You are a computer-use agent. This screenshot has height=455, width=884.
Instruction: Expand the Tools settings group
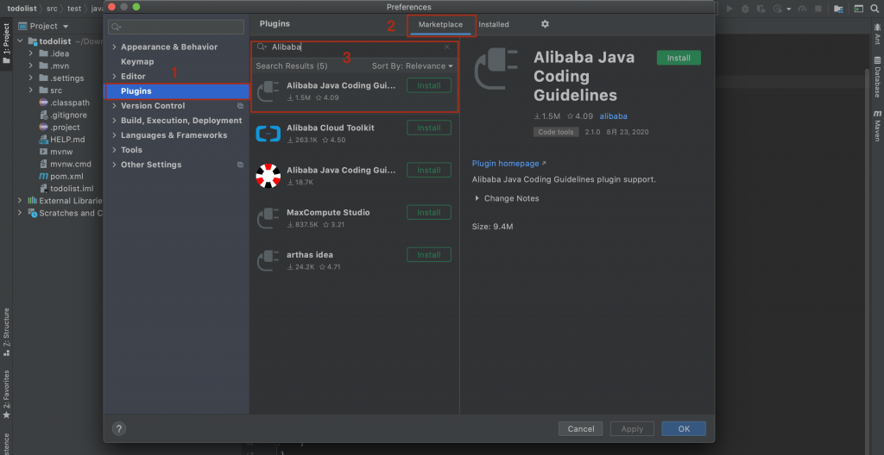pyautogui.click(x=115, y=150)
